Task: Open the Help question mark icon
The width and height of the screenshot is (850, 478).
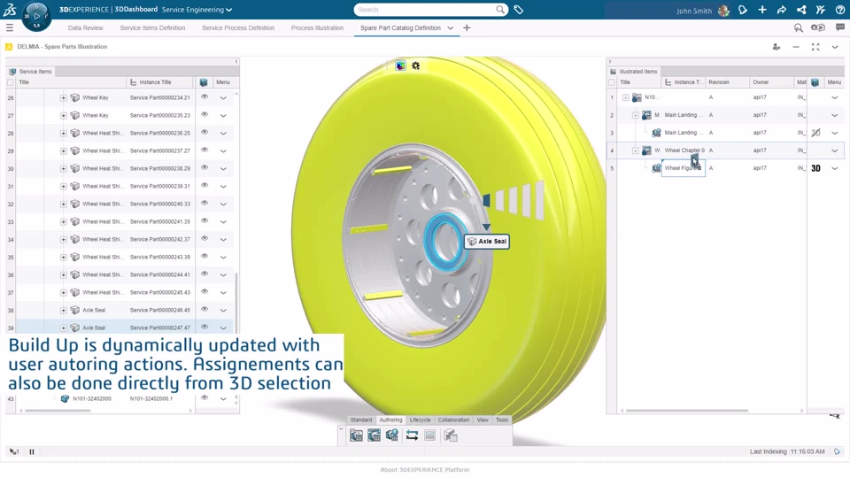Action: (x=840, y=10)
